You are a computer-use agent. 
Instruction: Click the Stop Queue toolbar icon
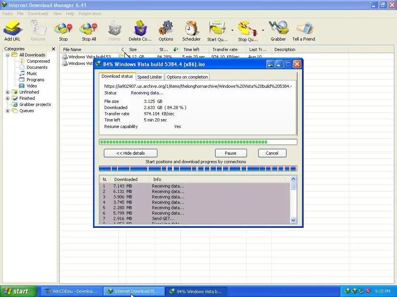pos(248,31)
